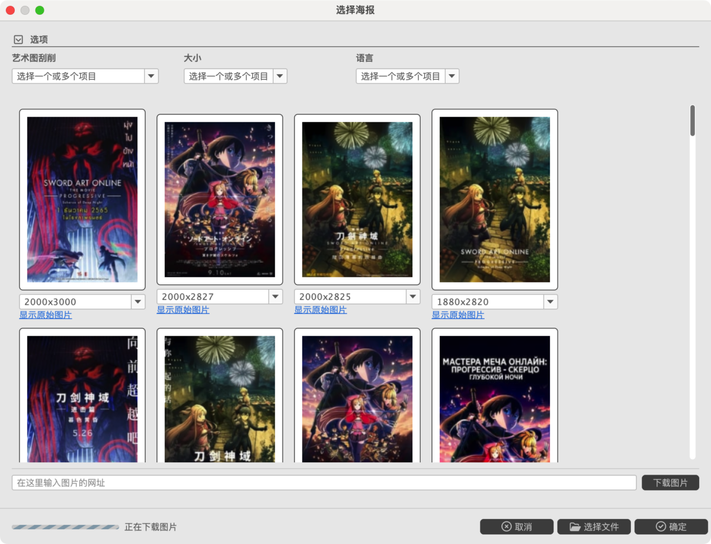Click 显示原始图片 link under 2000x2827 poster

183,310
